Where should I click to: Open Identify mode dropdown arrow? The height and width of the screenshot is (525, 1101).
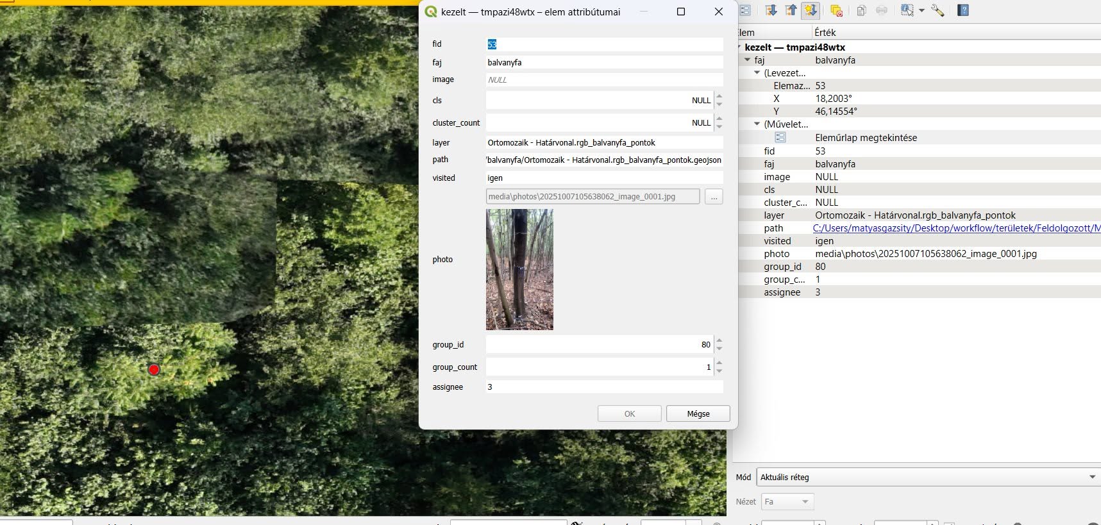921,10
